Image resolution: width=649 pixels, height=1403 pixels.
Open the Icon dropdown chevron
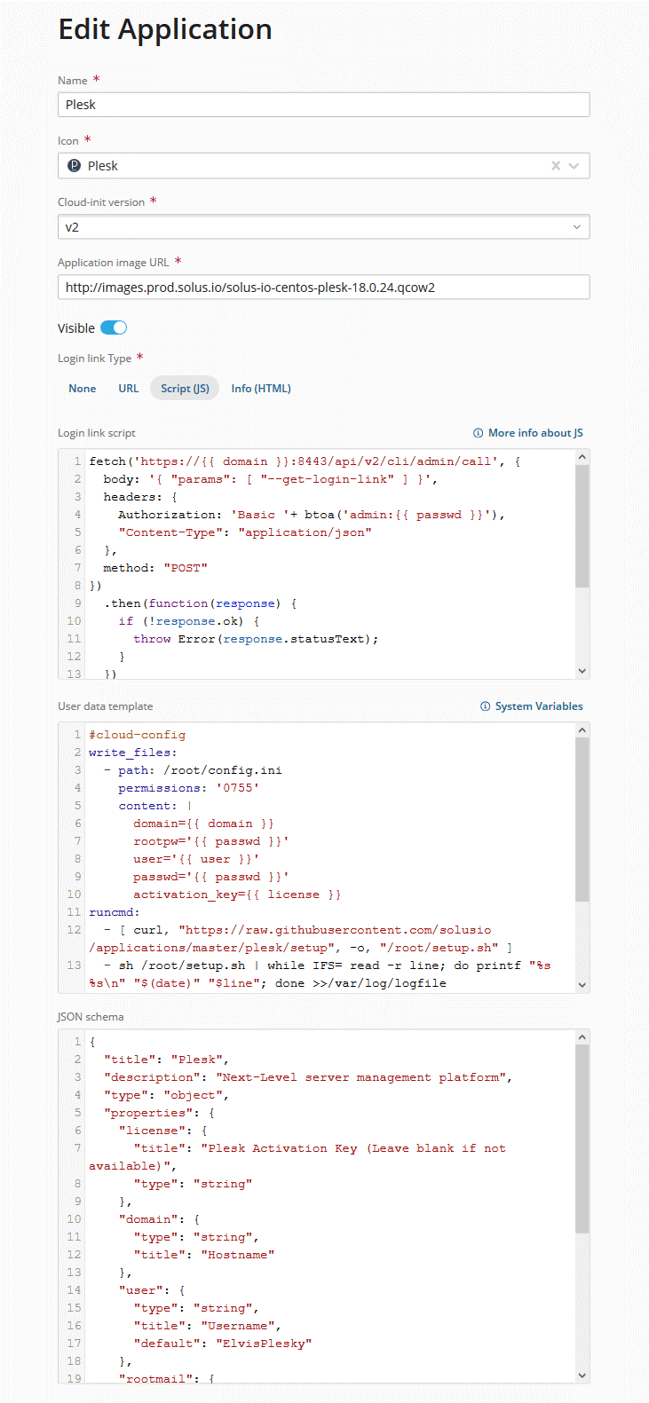pyautogui.click(x=574, y=166)
